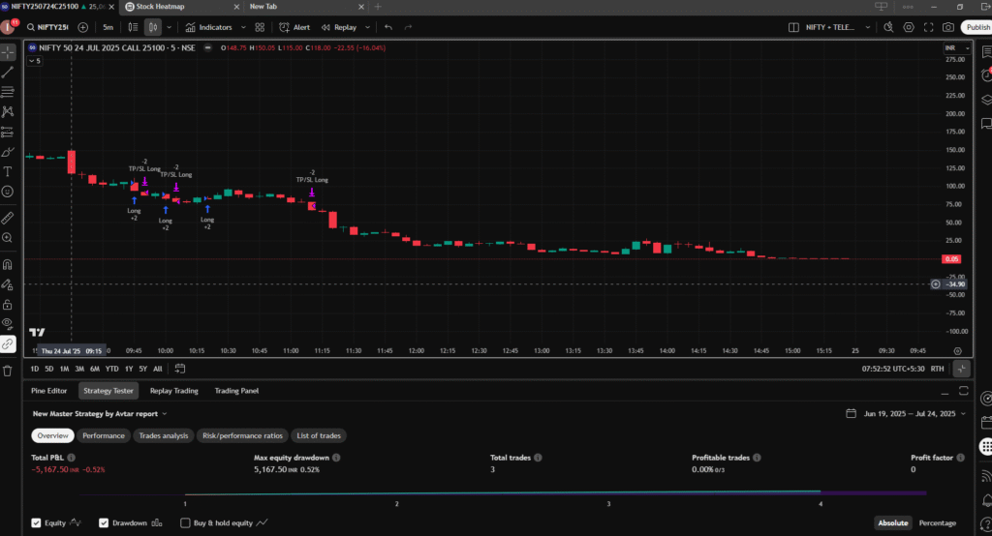This screenshot has width=992, height=536.
Task: Click the bar style list icon
Action: [x=133, y=27]
